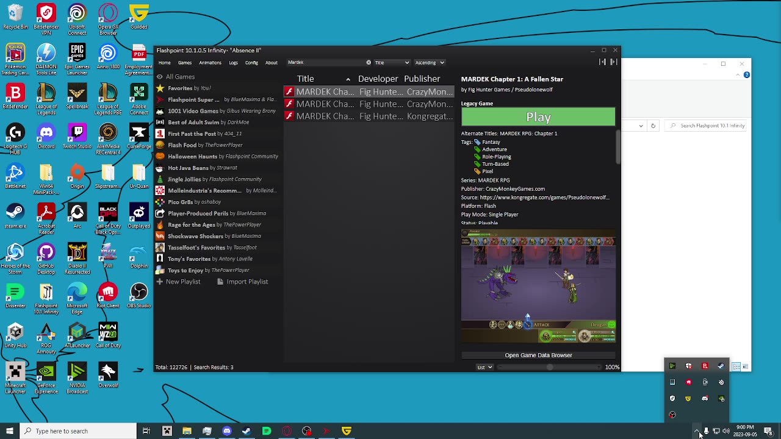Select the Logitech G HUB desktop icon

point(15,139)
